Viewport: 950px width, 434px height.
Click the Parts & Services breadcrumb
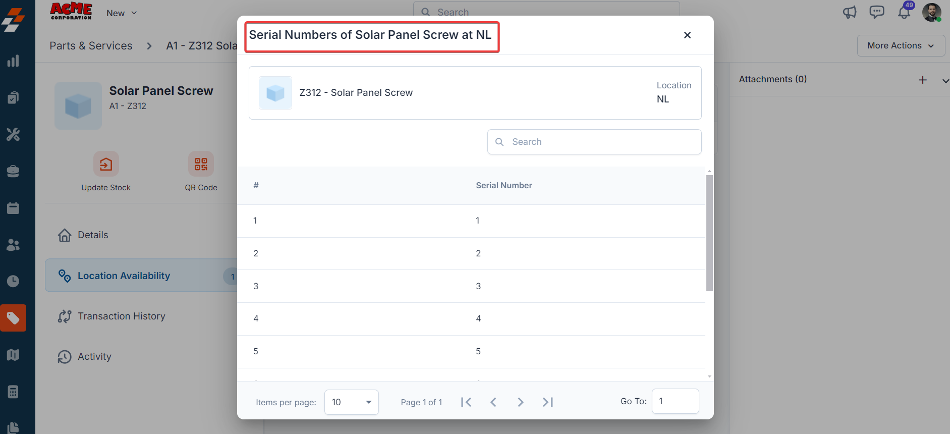pos(91,46)
